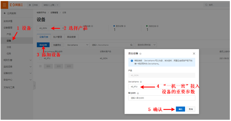Collapse the sidebar with the handle arrow
231x121 pixels.
tap(35, 86)
